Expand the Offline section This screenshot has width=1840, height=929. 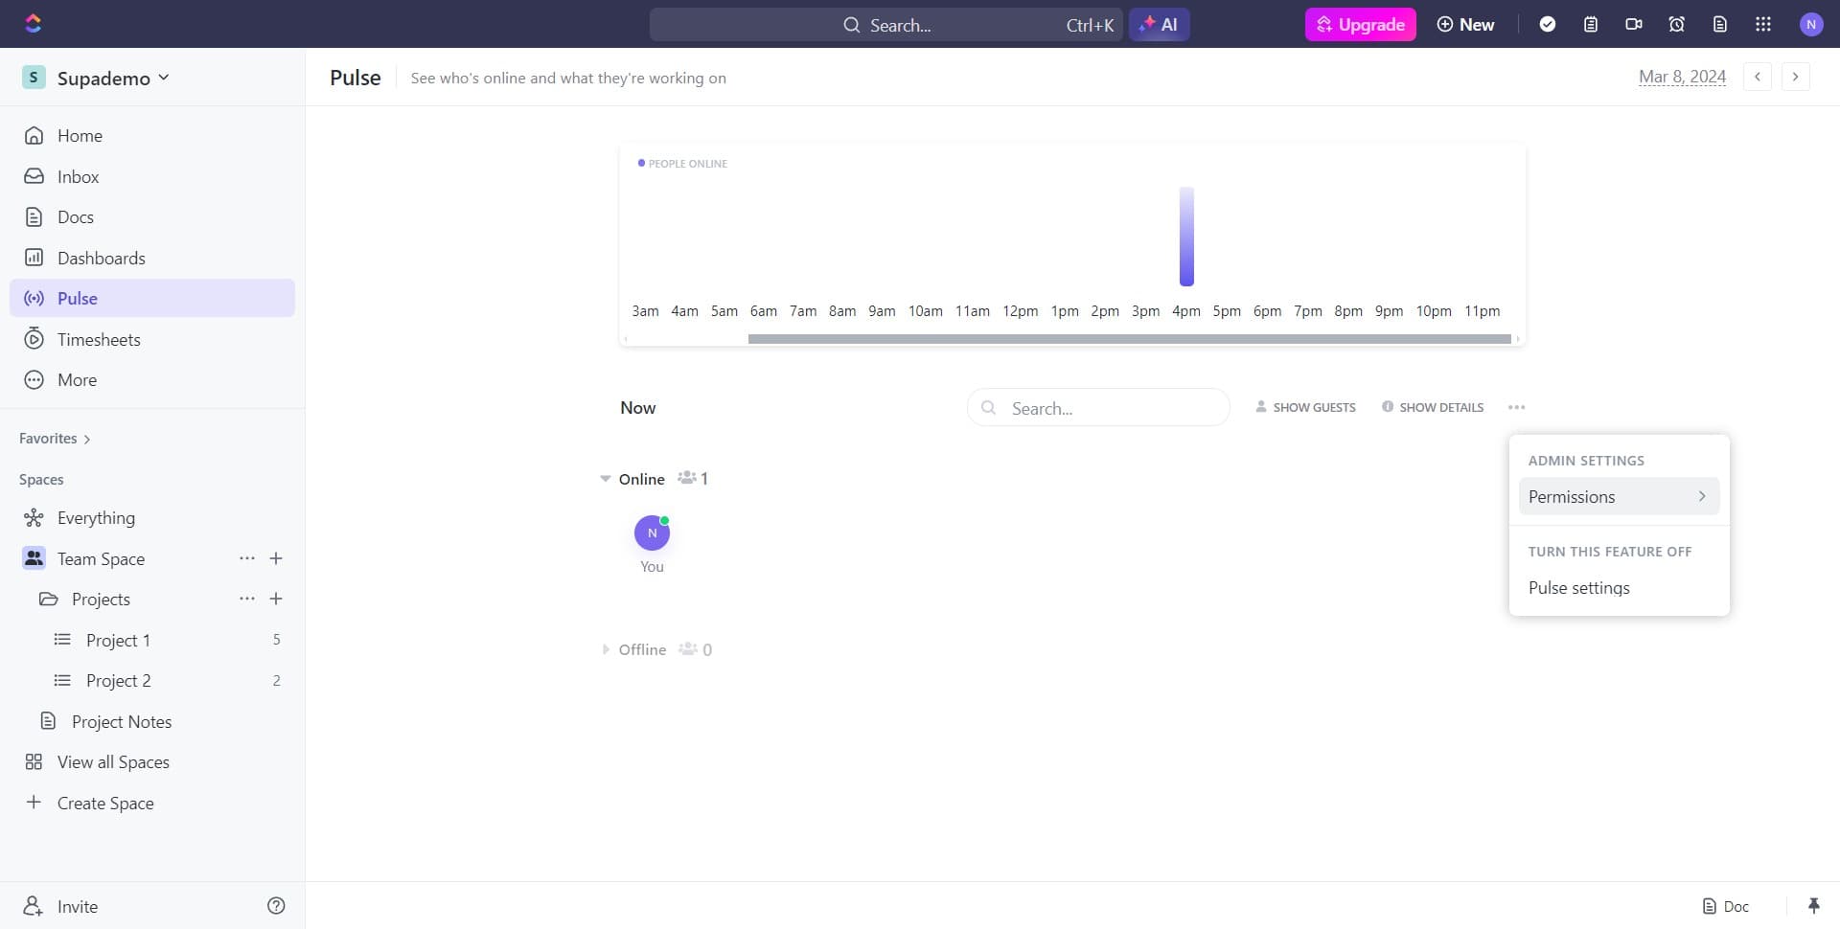pyautogui.click(x=607, y=648)
